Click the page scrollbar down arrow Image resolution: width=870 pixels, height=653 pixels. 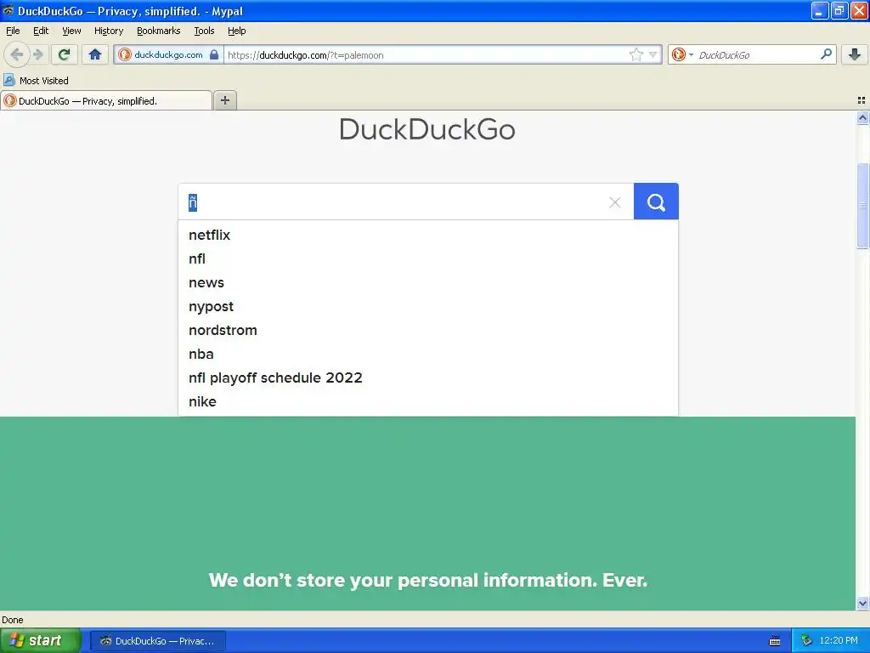862,603
